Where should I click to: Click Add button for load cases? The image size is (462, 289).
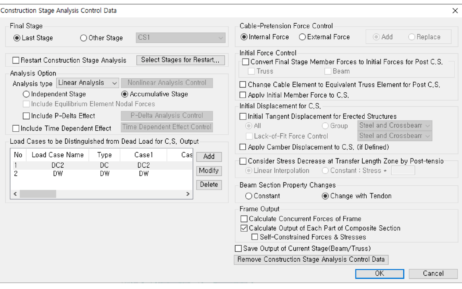209,157
